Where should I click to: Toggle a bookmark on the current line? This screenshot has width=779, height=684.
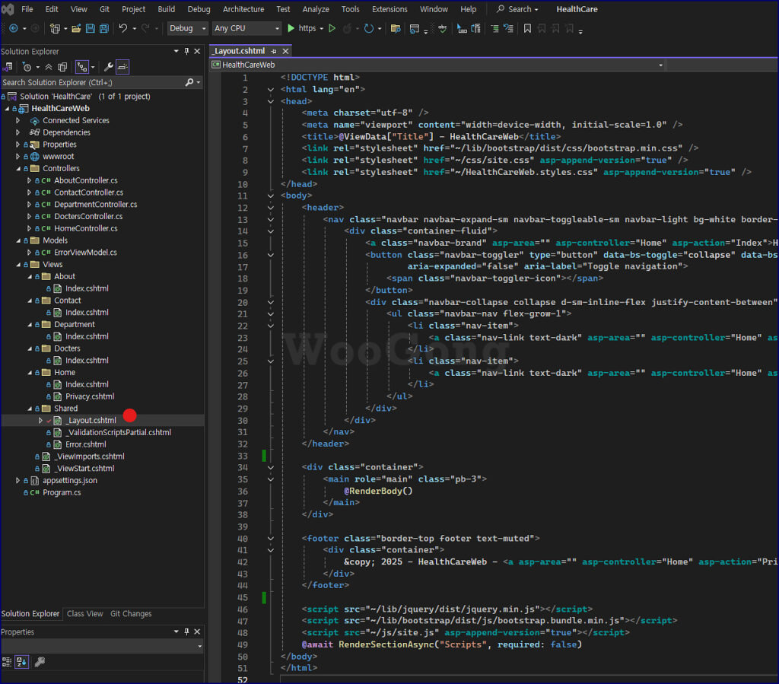[x=528, y=28]
